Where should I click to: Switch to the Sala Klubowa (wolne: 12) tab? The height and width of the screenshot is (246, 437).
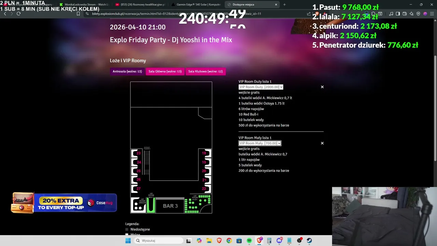206,71
